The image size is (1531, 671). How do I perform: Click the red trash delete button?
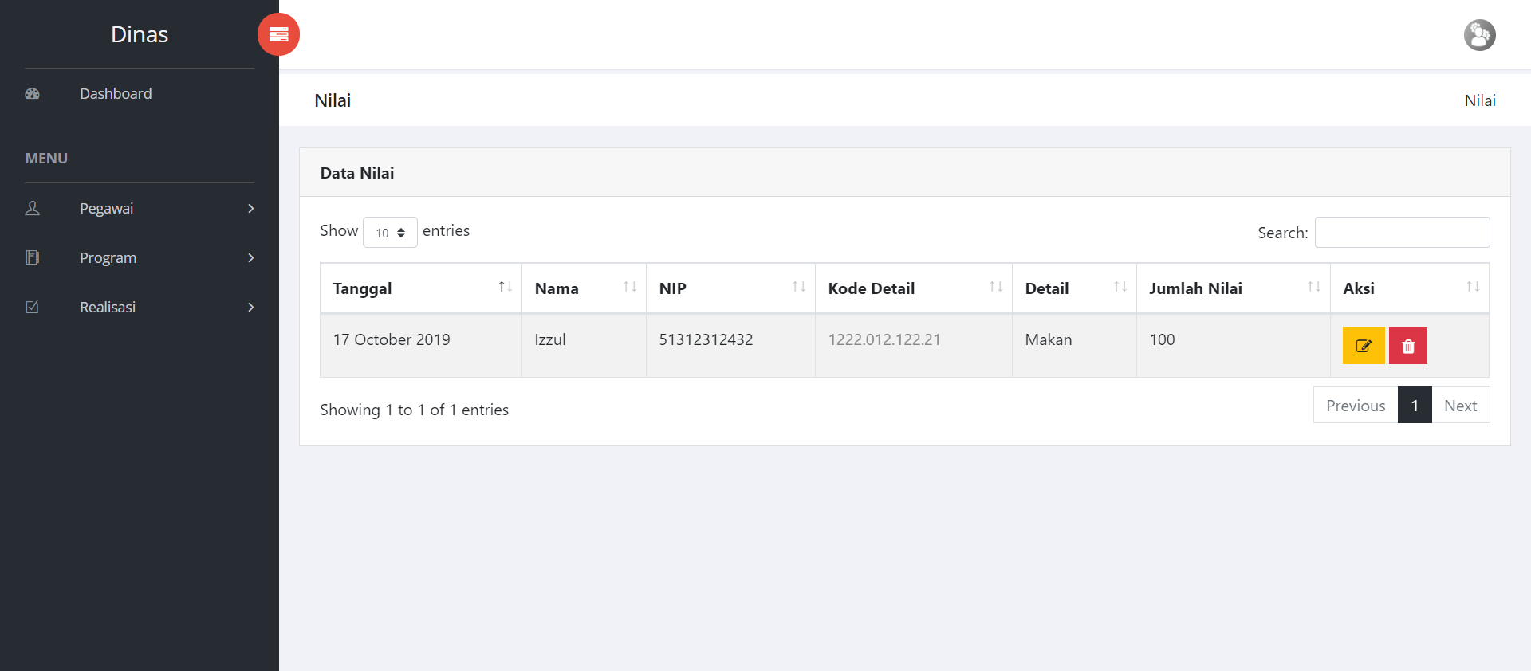(1407, 346)
